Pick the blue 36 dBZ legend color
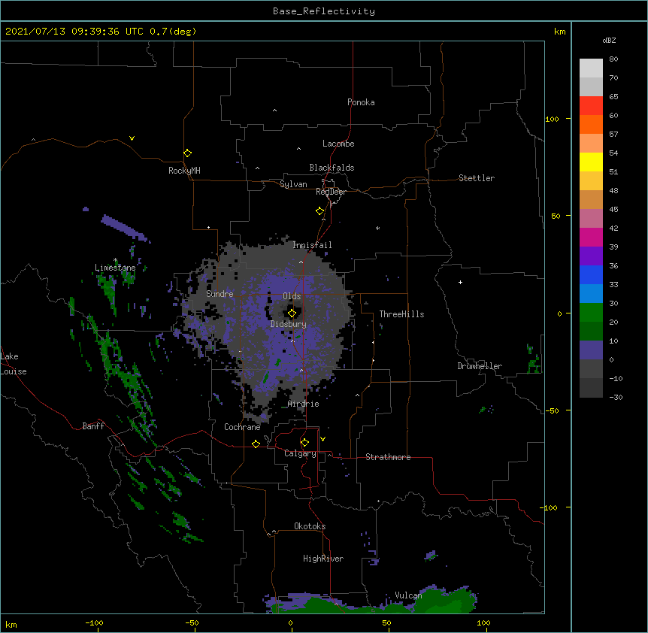 (x=591, y=274)
